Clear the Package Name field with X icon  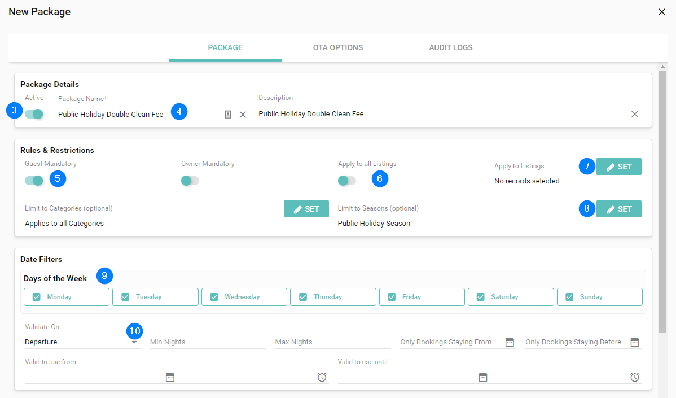point(243,115)
